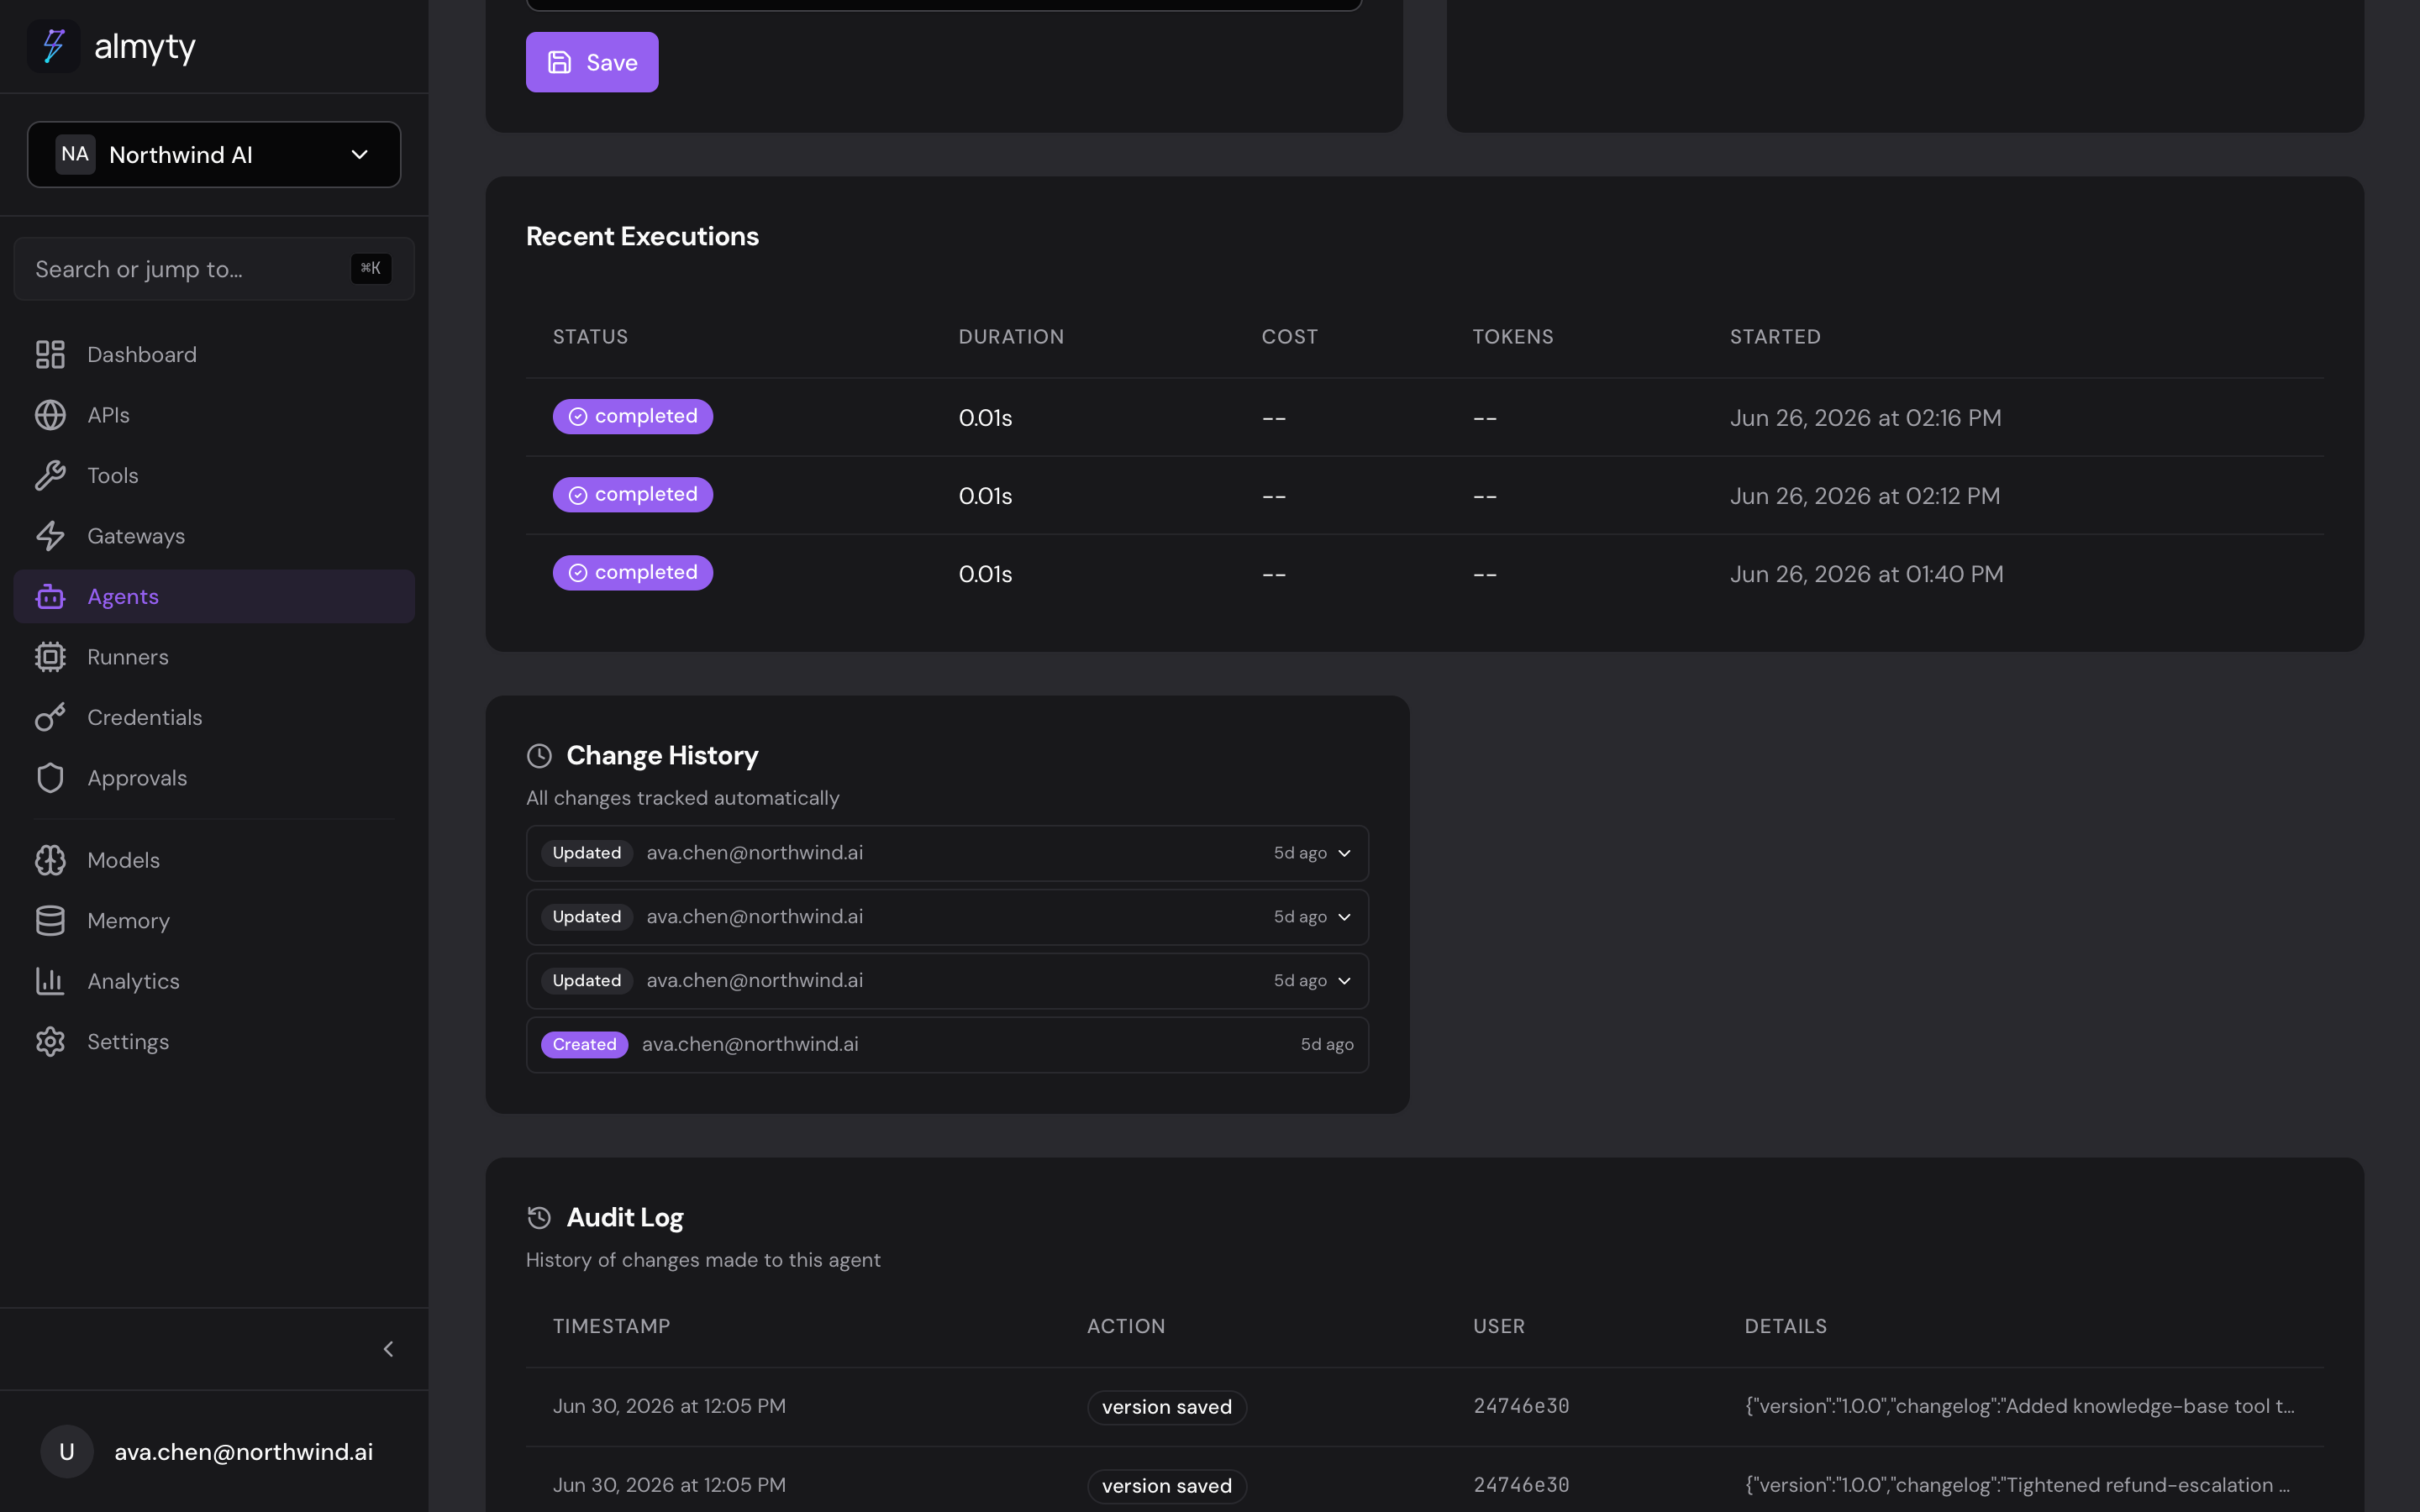Image resolution: width=2420 pixels, height=1512 pixels.
Task: Go to Dashboard in the sidebar
Action: pyautogui.click(x=214, y=355)
